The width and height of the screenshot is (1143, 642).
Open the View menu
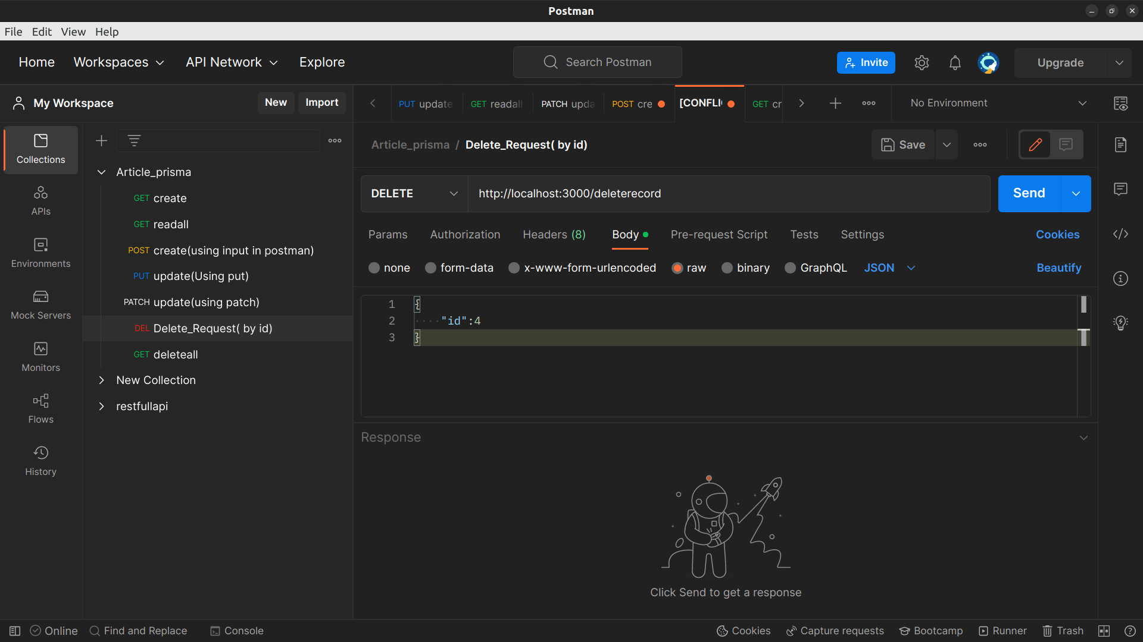(73, 32)
